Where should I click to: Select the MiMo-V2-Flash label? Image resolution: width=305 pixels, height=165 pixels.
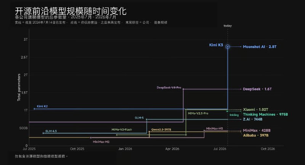pos(122,130)
